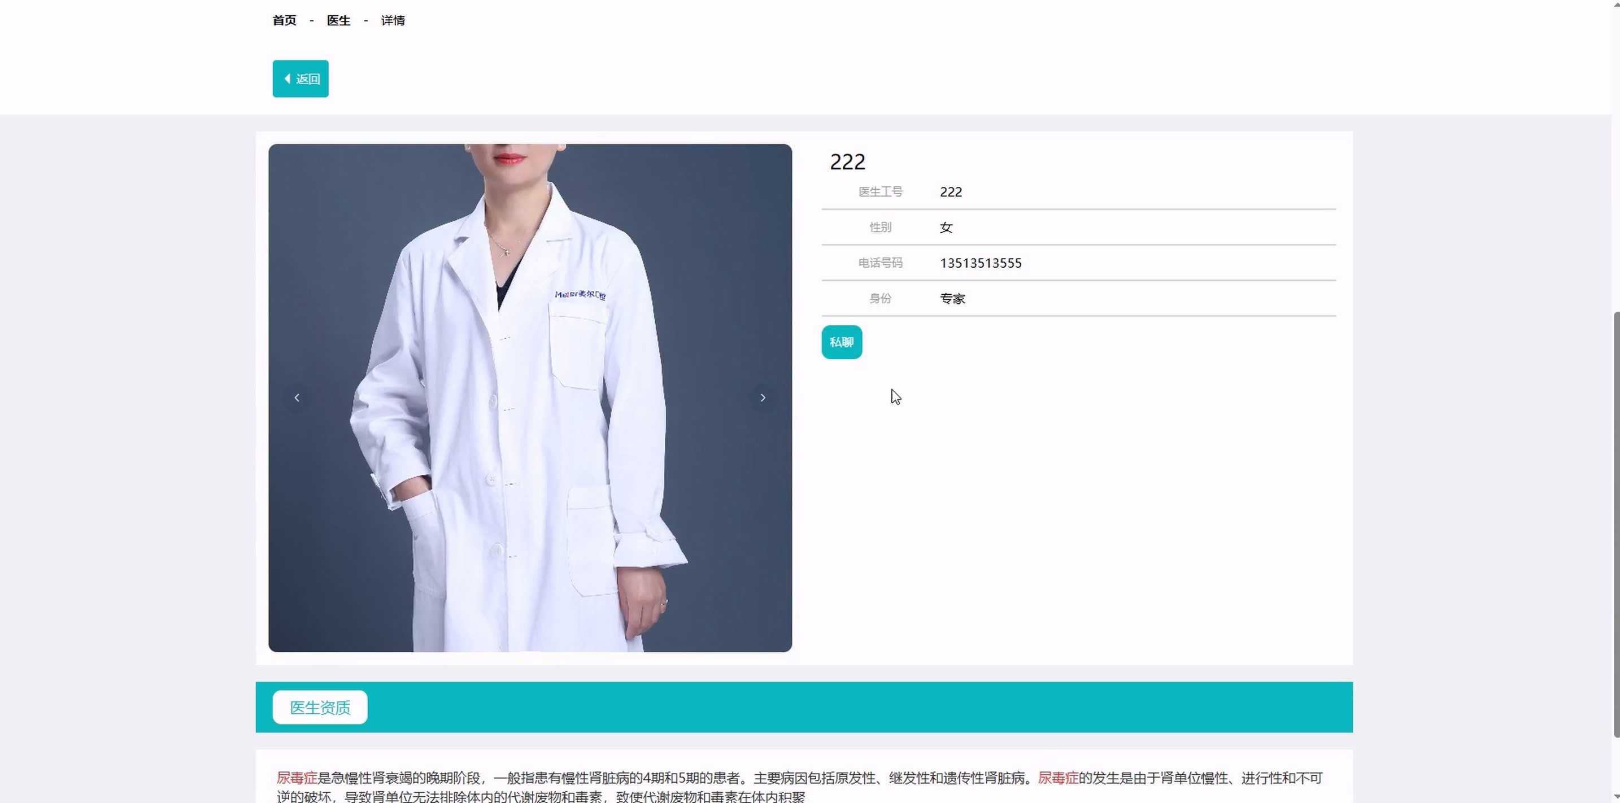Click scrollbar up arrow at top
This screenshot has height=803, width=1620.
coord(1615,4)
